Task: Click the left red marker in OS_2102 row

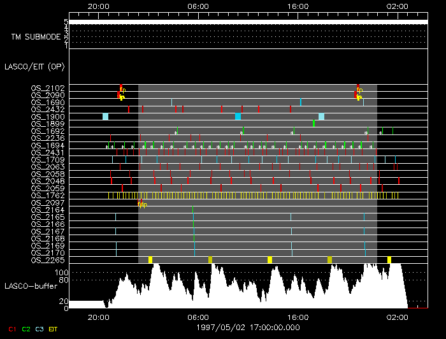Action: click(x=120, y=87)
